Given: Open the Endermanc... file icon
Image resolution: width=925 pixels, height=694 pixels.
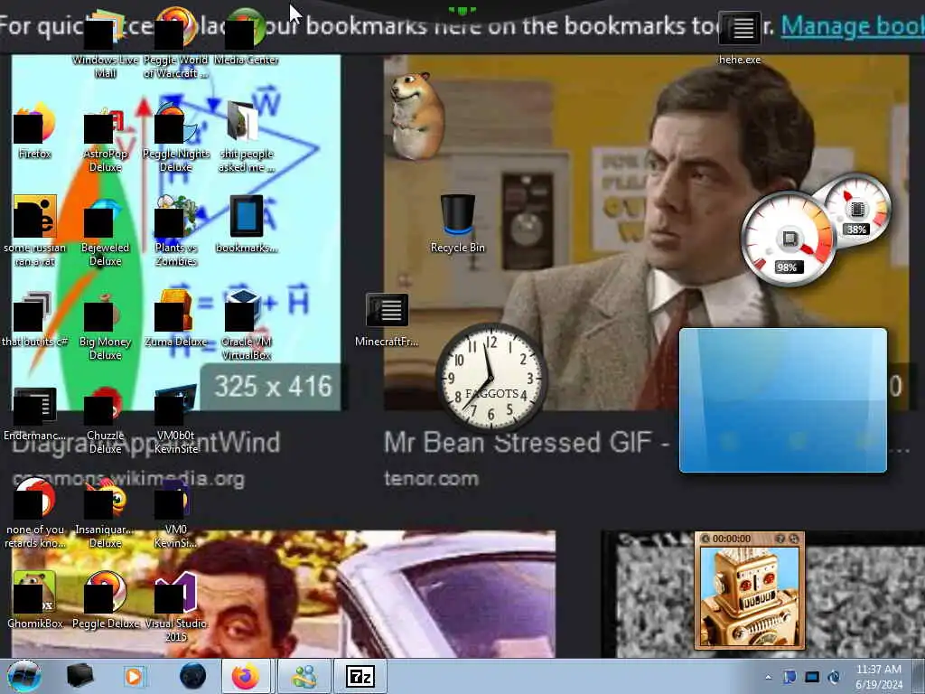Looking at the screenshot, I should [x=35, y=413].
